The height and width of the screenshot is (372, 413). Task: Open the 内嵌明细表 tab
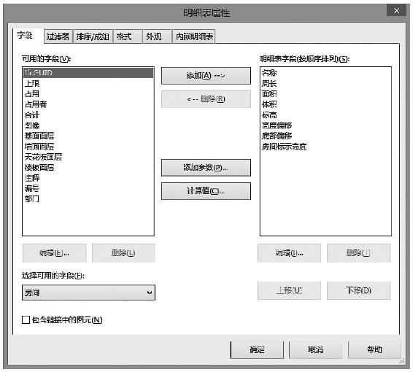194,36
